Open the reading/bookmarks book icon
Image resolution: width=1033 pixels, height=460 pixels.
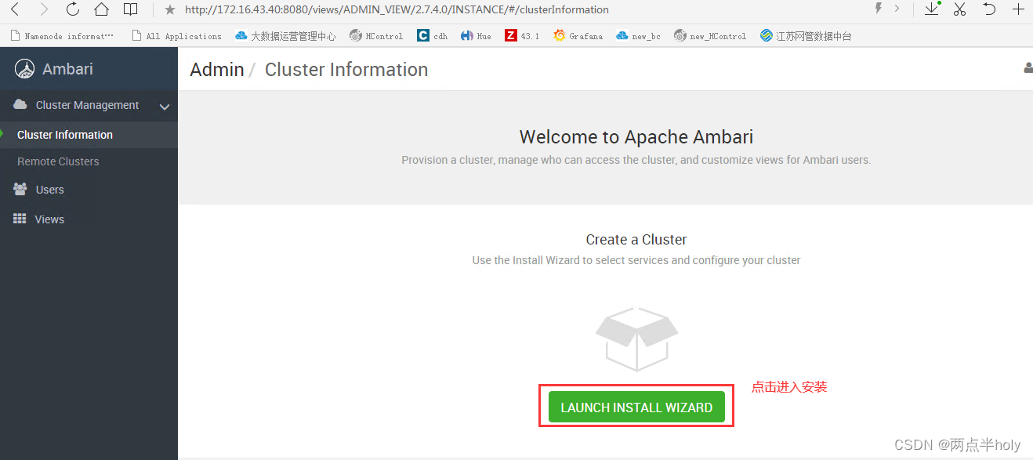tap(131, 10)
